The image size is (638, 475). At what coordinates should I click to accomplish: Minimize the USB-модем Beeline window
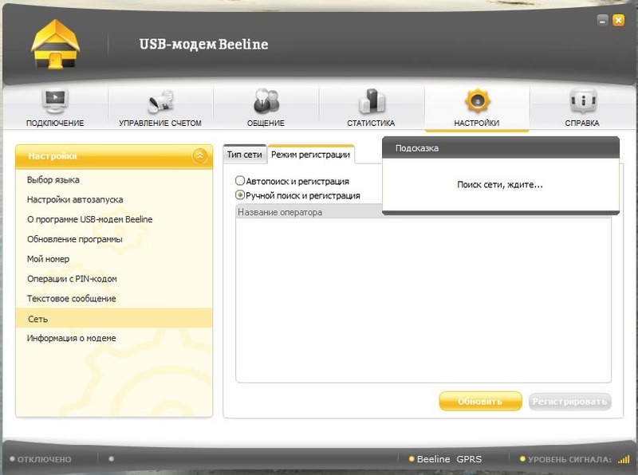click(x=603, y=20)
